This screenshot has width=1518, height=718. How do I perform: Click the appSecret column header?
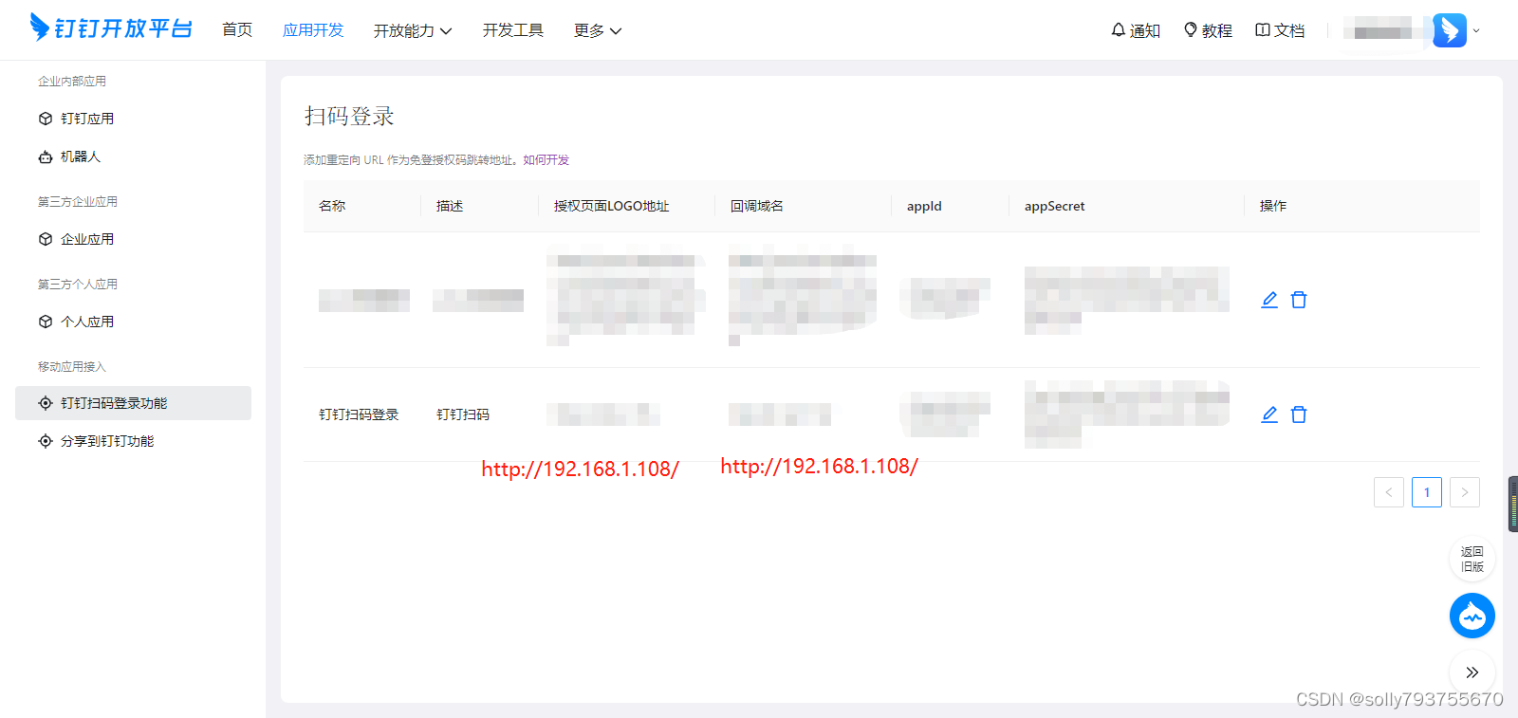click(x=1055, y=206)
